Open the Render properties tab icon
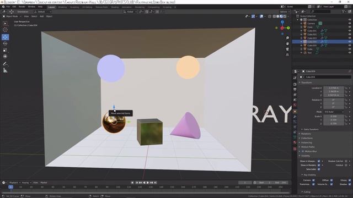Image resolution: width=353 pixels, height=198 pixels. (295, 84)
